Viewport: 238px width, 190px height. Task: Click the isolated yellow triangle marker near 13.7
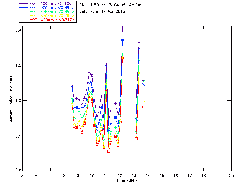pos(144,101)
